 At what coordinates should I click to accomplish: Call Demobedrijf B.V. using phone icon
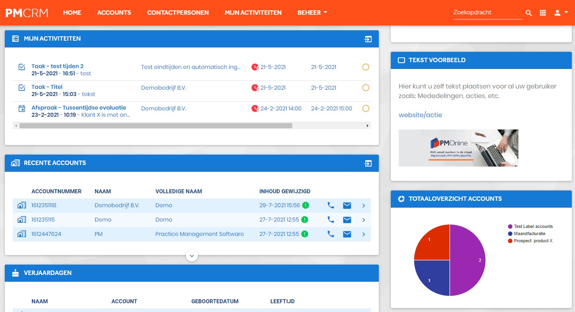click(x=331, y=205)
